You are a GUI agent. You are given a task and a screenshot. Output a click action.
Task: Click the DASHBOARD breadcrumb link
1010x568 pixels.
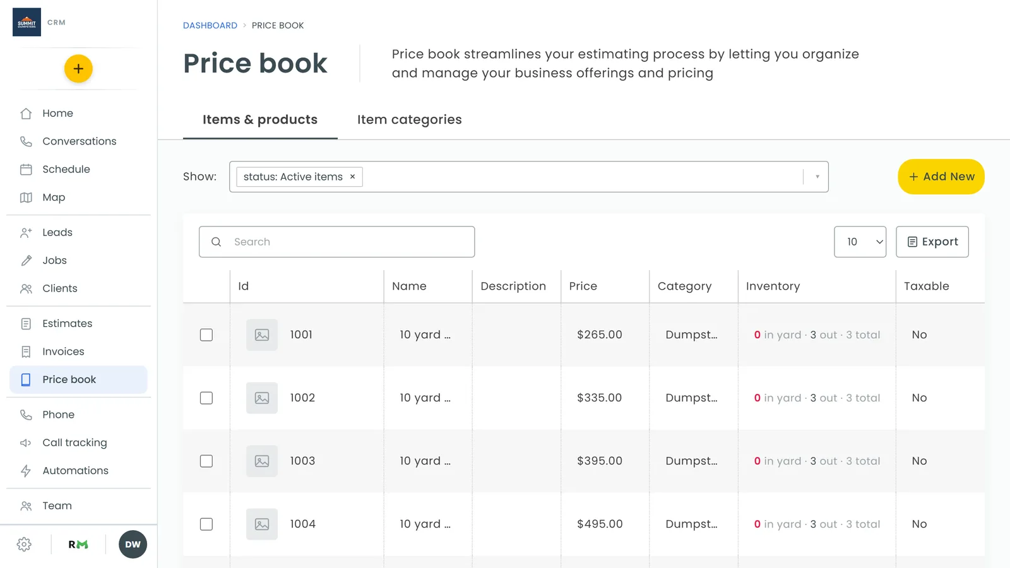pyautogui.click(x=210, y=25)
